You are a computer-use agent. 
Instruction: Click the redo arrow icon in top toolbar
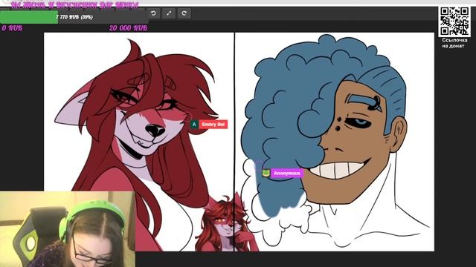click(184, 13)
